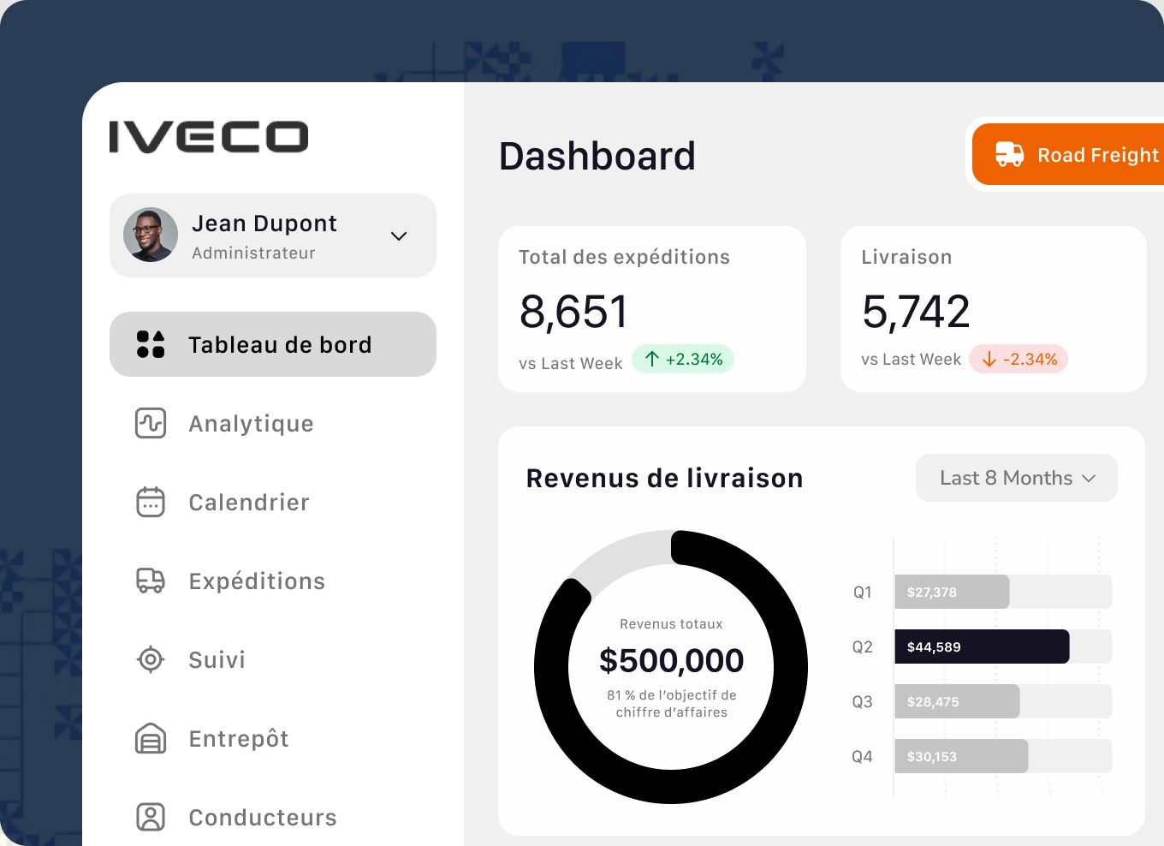Click the Entrepôt warehouse icon
This screenshot has width=1164, height=846.
[151, 738]
